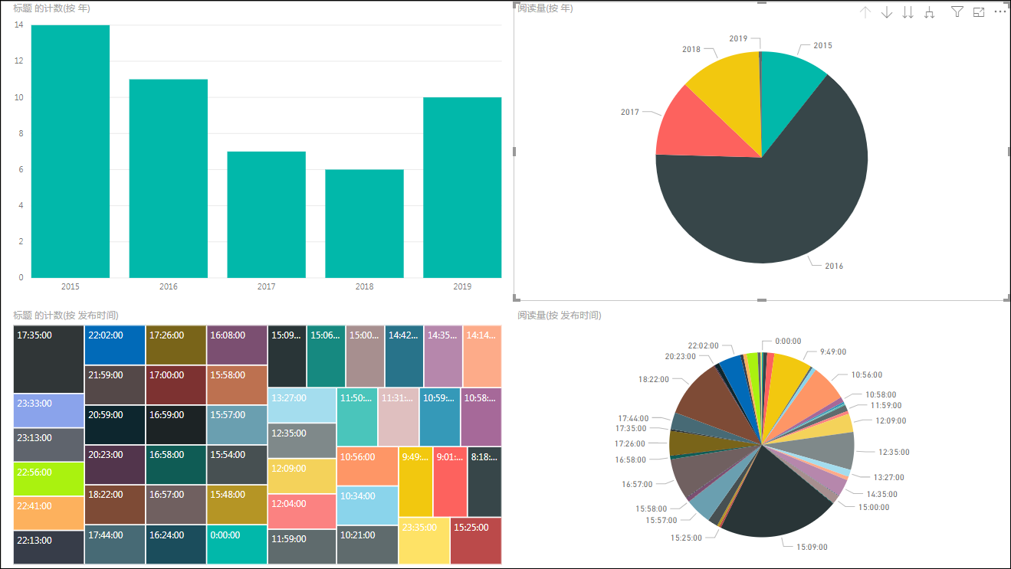Click the 16:24:00 treemap tile
The width and height of the screenshot is (1011, 569).
[176, 544]
